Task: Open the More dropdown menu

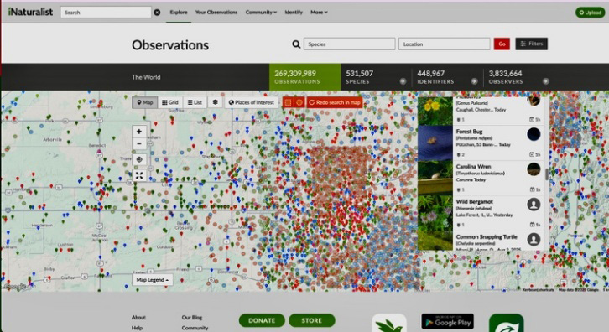Action: [x=319, y=12]
